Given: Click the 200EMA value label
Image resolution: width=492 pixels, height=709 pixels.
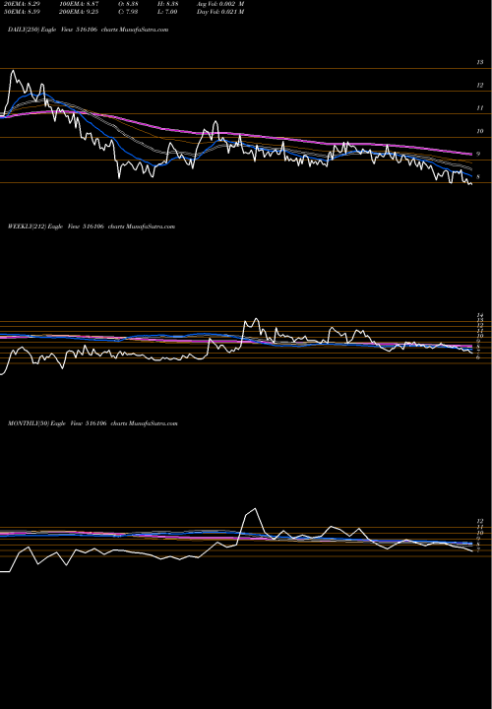Looking at the screenshot, I should pyautogui.click(x=78, y=12).
